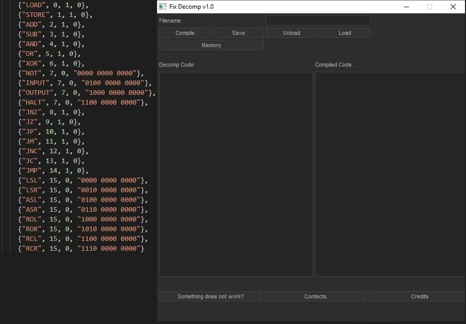Viewport: 466px width, 324px height.
Task: Load a file with Load button
Action: point(345,33)
